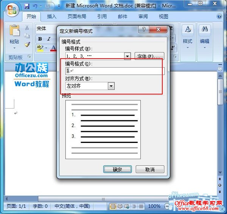Undo last action in quick access toolbar
227x214 pixels.
point(35,6)
